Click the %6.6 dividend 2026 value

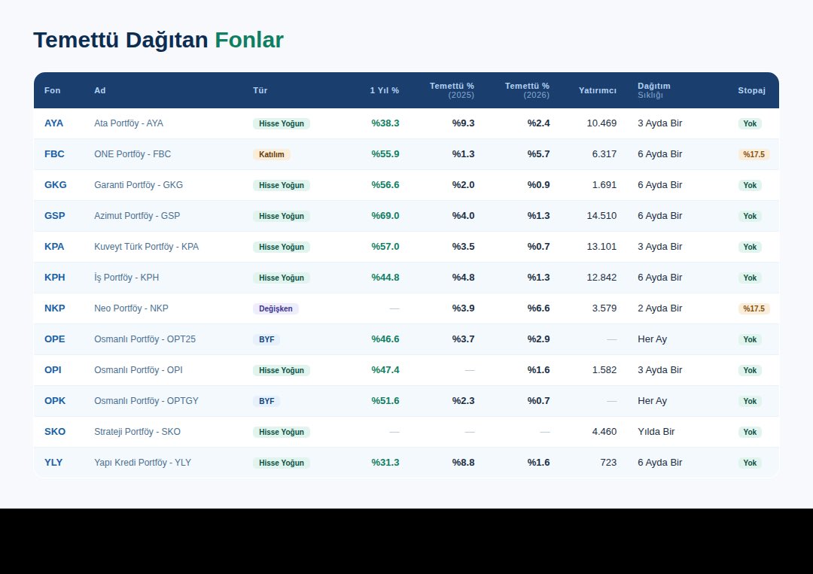pos(538,308)
